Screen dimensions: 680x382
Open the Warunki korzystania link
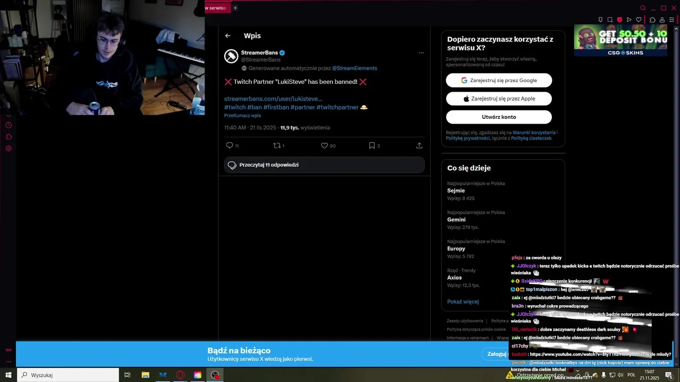[x=534, y=133]
